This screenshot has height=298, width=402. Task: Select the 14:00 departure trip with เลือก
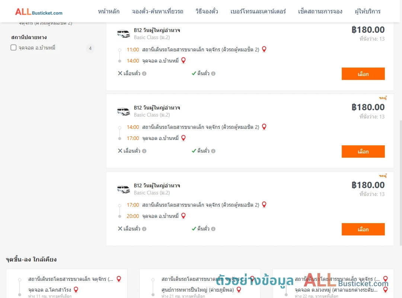coord(363,152)
